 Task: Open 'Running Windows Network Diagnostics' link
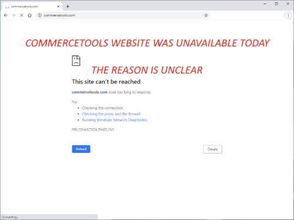pyautogui.click(x=115, y=120)
